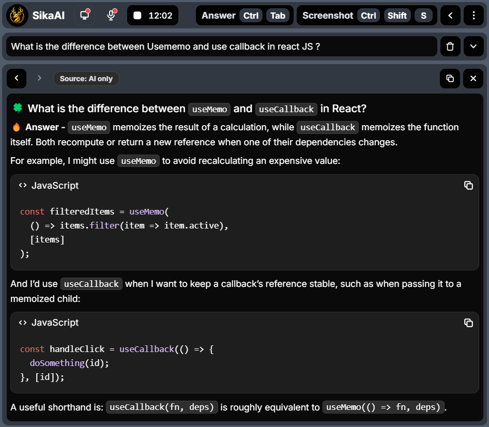The width and height of the screenshot is (489, 427).
Task: Close the answer panel
Action: (x=473, y=78)
